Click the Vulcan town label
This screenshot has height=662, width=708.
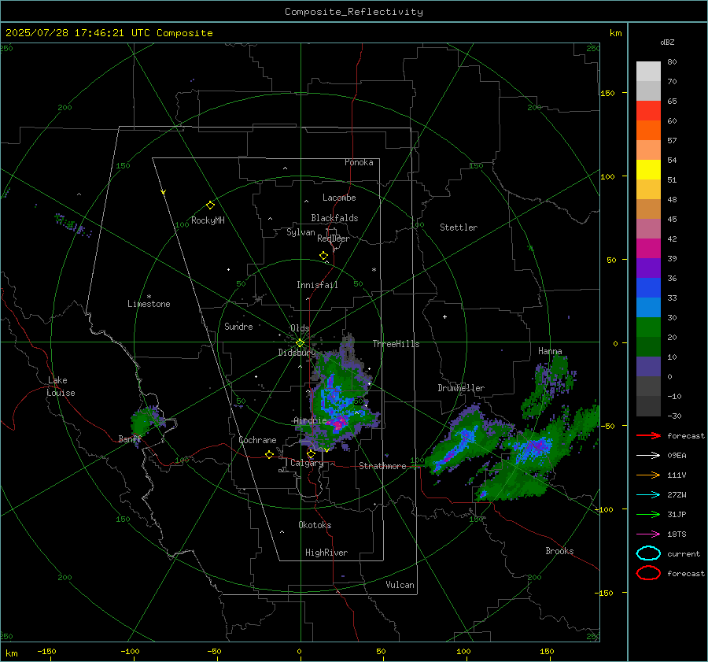400,585
